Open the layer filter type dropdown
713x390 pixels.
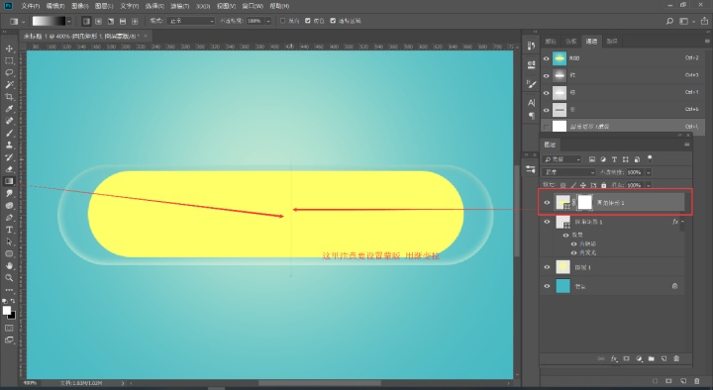pos(562,159)
